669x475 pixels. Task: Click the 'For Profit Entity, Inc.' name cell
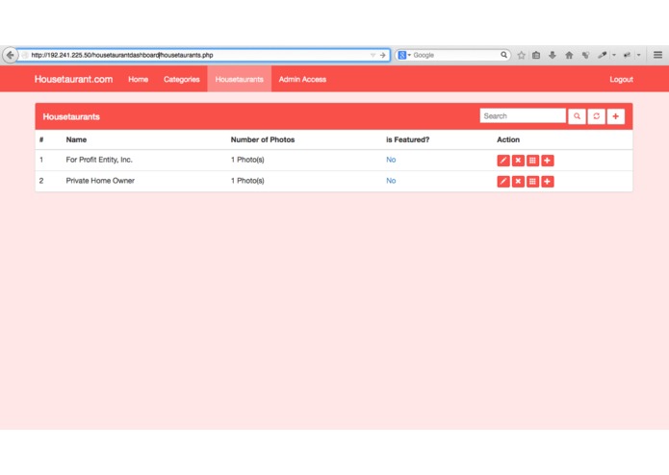(99, 160)
